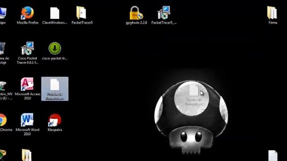Select Cisco Packet Tracer 6.0.1 installer
Image resolution: width=287 pixels, height=161 pixels.
27,48
